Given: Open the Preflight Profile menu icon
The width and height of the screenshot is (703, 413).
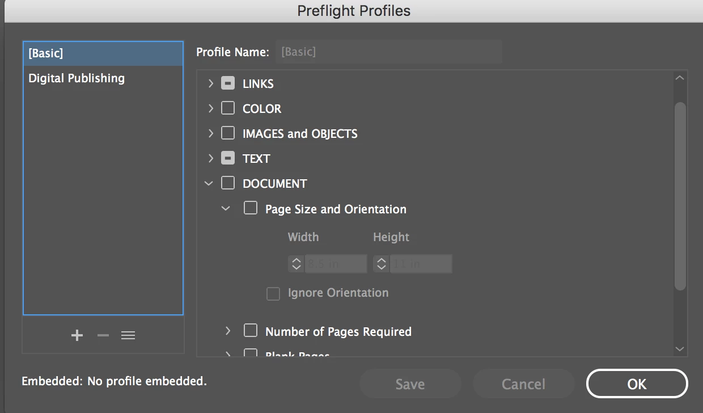Looking at the screenshot, I should pos(128,335).
